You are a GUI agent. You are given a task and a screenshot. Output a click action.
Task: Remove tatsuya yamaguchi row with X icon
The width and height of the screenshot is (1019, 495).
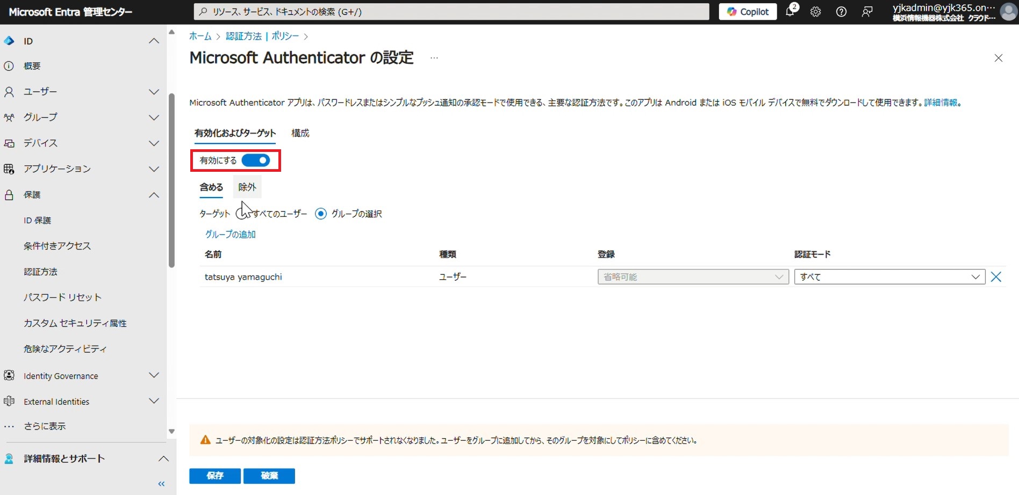(996, 277)
